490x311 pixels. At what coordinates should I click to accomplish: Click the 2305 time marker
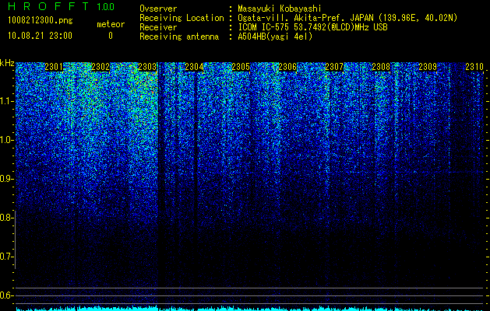tap(241, 67)
